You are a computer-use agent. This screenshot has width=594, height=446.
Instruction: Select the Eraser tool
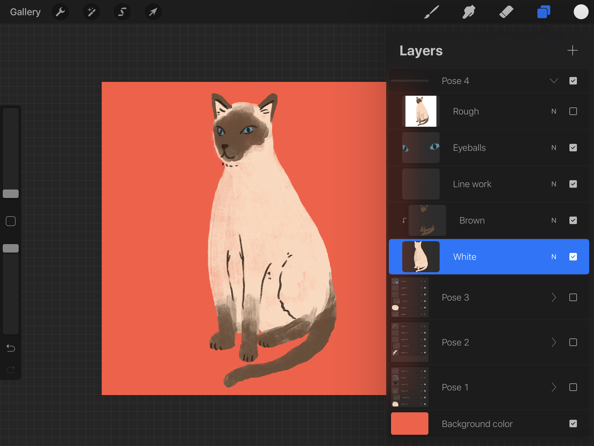(506, 12)
